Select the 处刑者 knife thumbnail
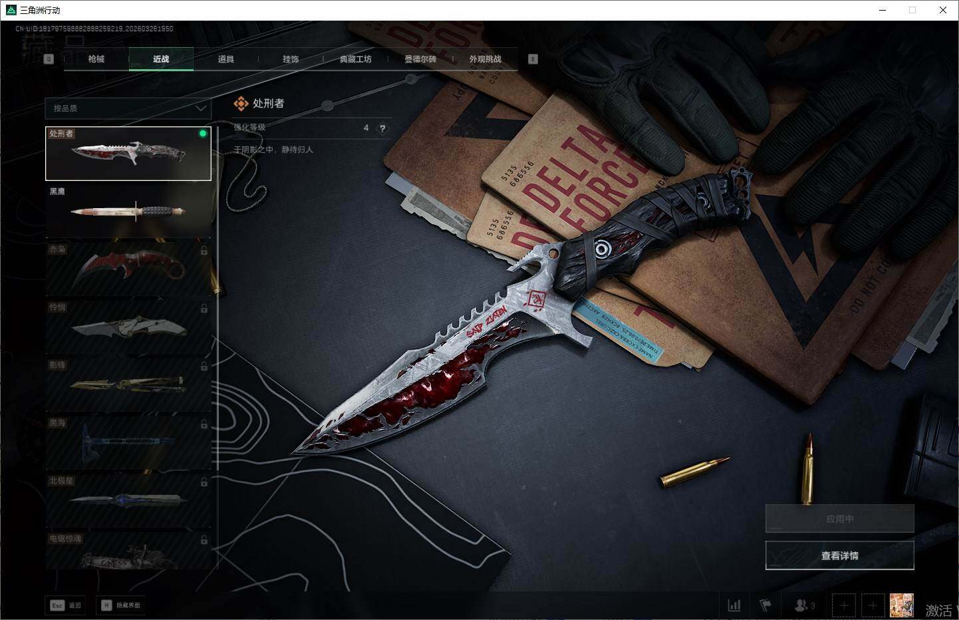The height and width of the screenshot is (620, 959). click(128, 154)
